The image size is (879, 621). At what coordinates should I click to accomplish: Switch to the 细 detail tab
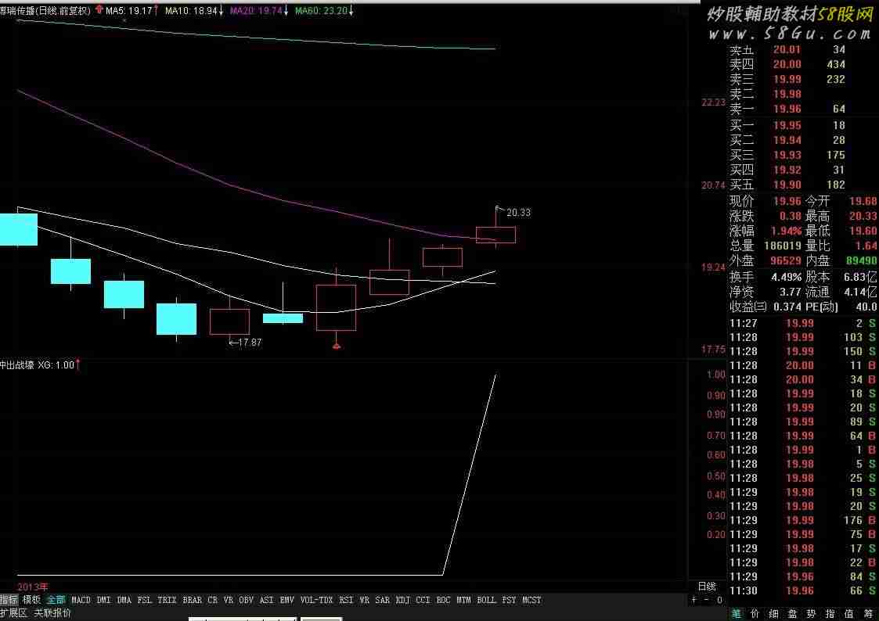point(774,614)
